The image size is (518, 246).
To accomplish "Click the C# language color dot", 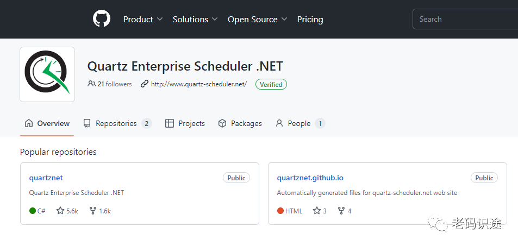I will coord(33,211).
